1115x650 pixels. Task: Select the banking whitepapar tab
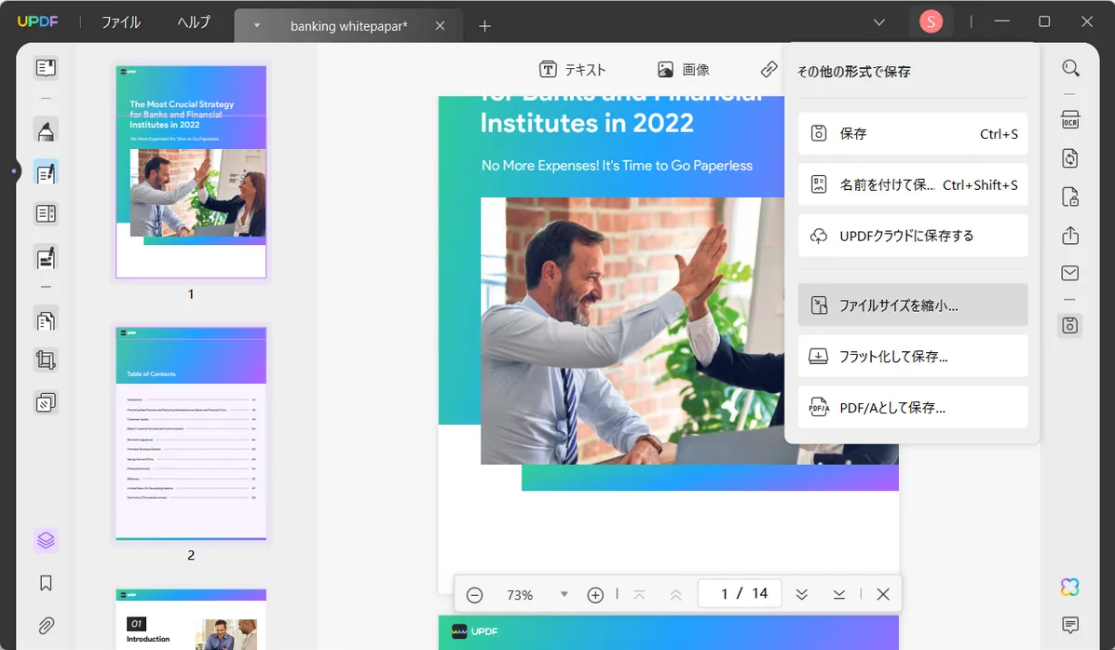[x=348, y=26]
